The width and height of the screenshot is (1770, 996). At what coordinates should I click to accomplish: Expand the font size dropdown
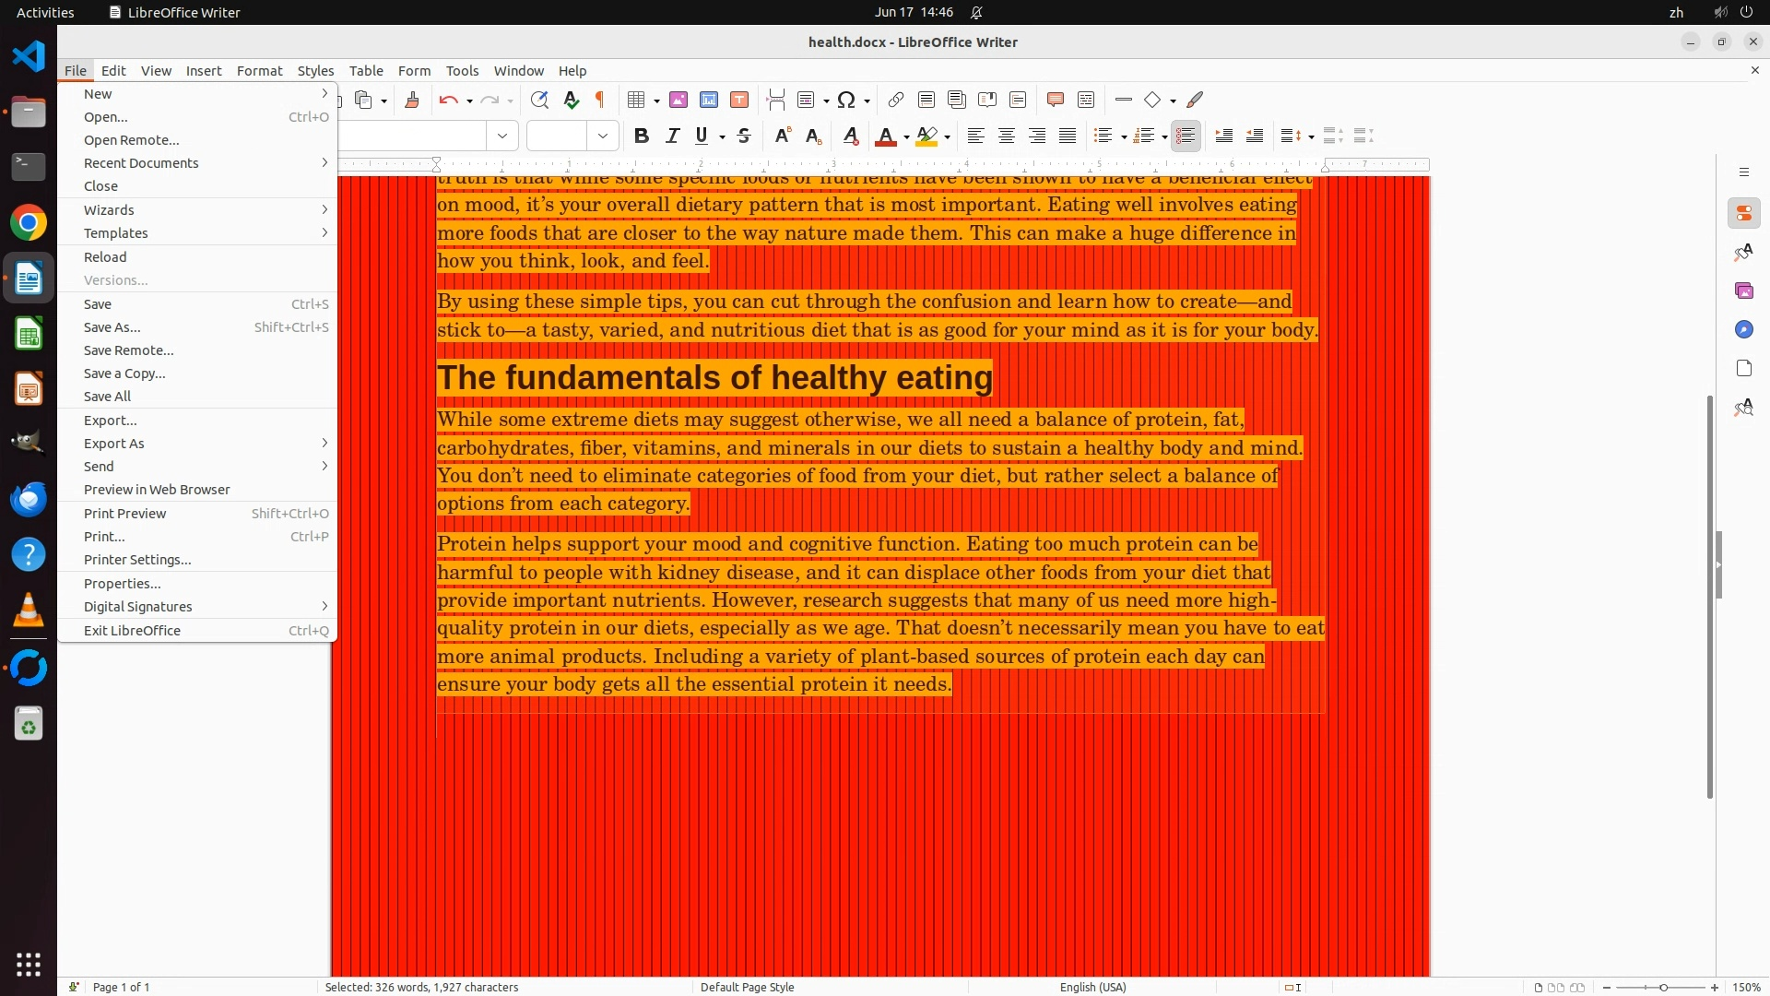(x=603, y=136)
